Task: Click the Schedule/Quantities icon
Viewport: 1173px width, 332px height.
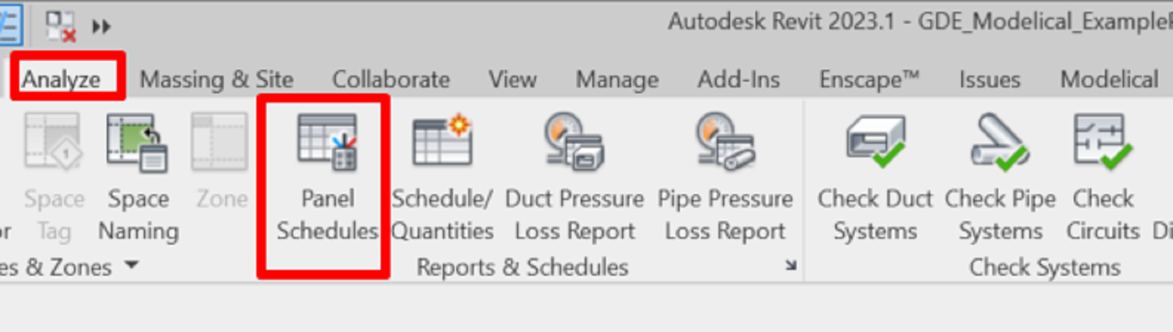Action: (443, 141)
